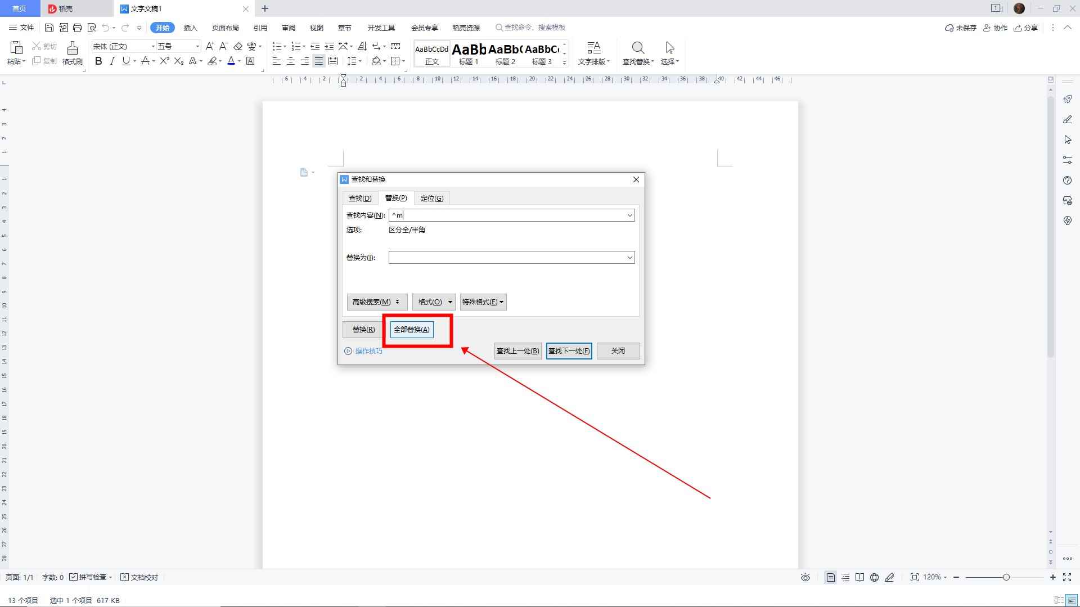1080x607 pixels.
Task: Open the Special Format dropdown
Action: point(483,302)
